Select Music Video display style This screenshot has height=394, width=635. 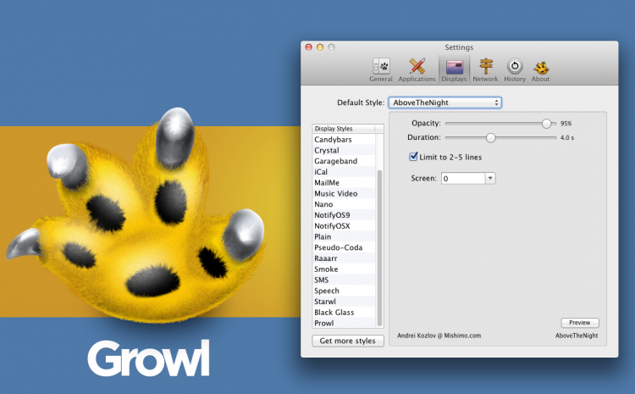pos(344,193)
